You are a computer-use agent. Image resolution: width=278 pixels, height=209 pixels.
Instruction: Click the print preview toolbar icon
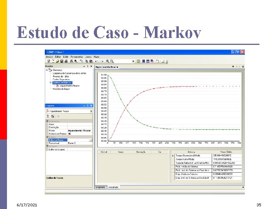(x=71, y=61)
